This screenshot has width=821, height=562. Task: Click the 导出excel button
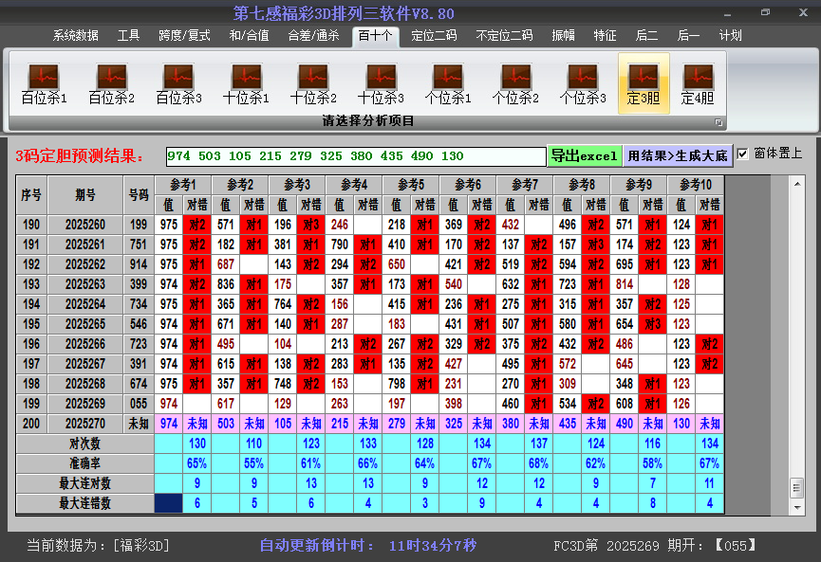coord(584,155)
